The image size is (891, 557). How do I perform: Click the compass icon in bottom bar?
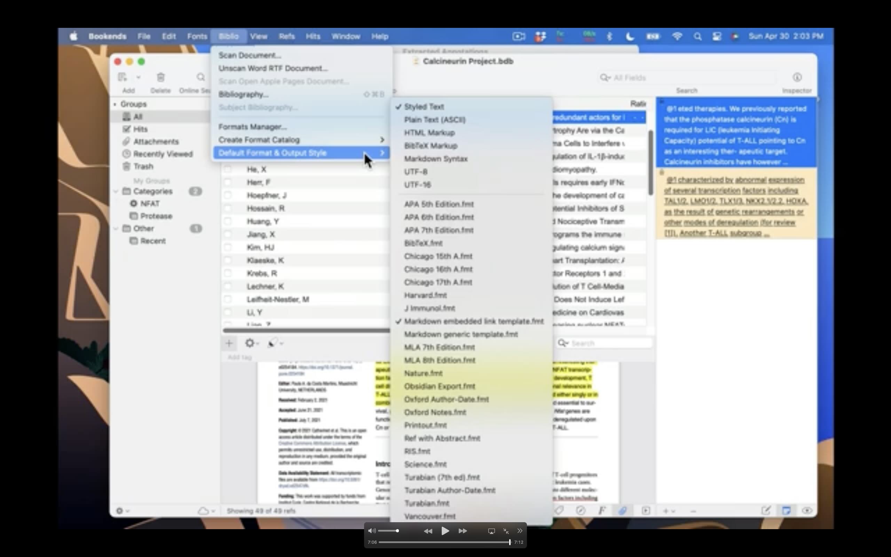[x=581, y=511]
